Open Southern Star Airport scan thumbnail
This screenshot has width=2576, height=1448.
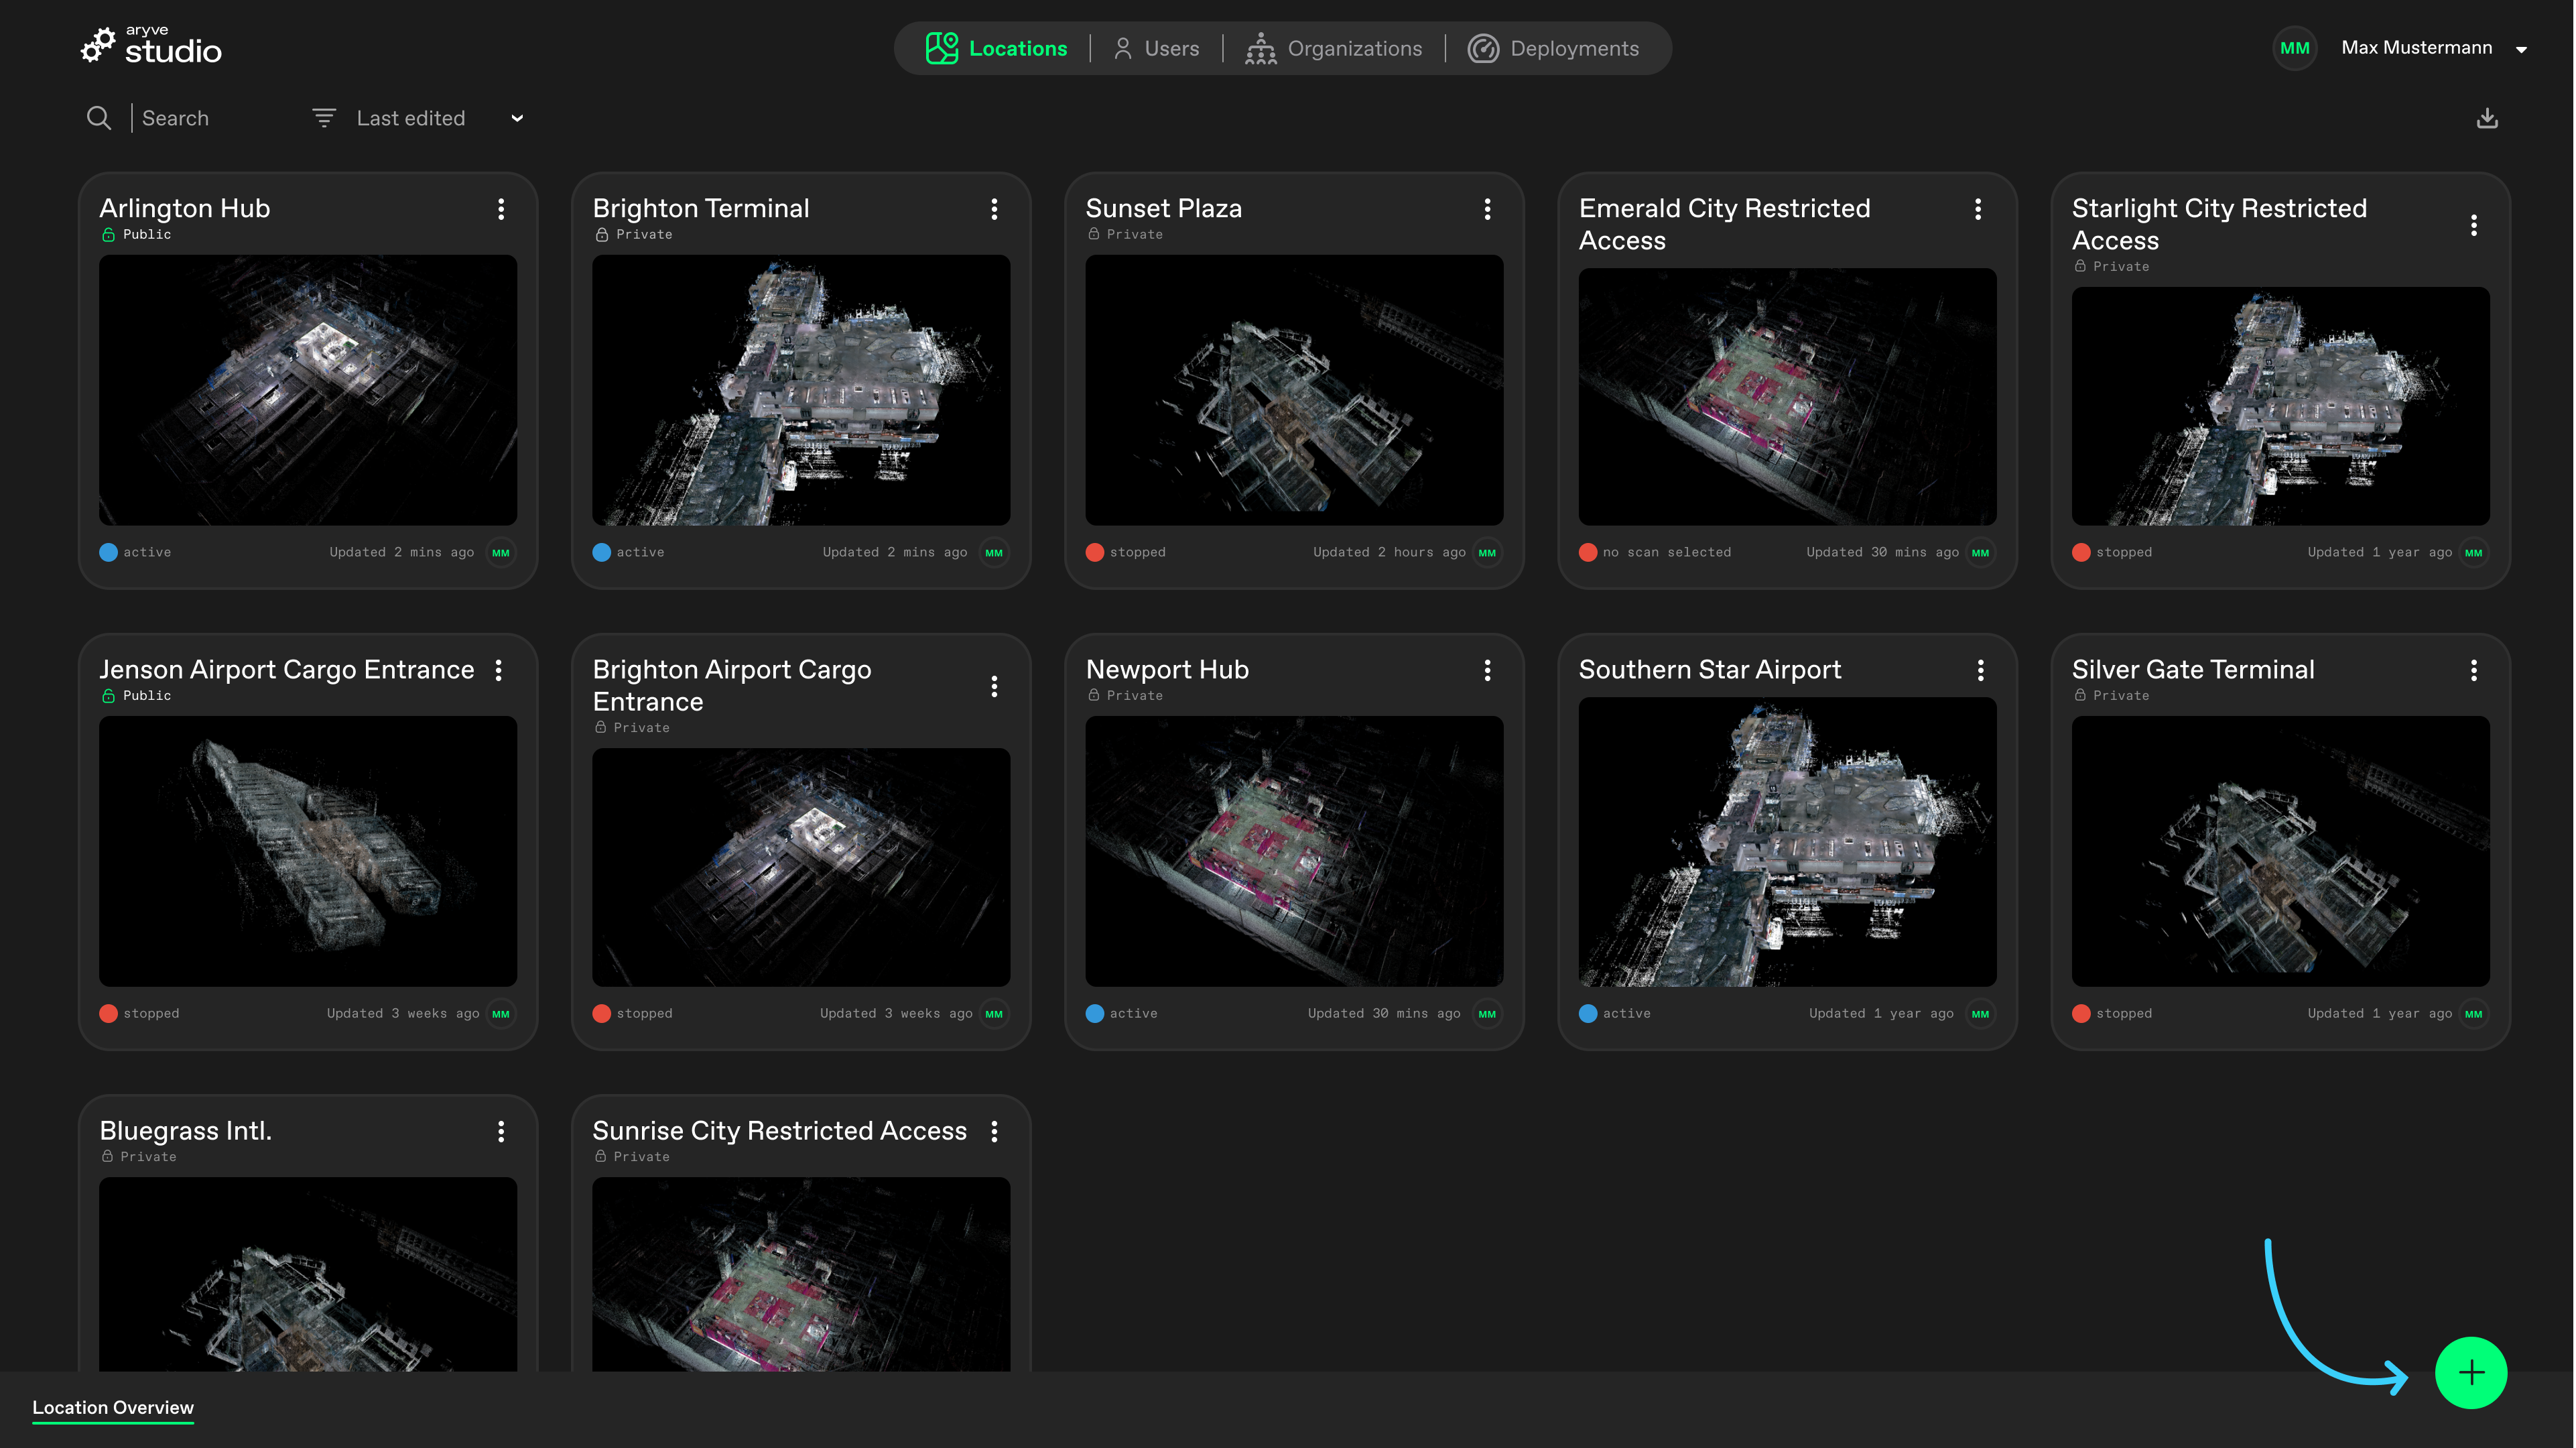[1787, 841]
